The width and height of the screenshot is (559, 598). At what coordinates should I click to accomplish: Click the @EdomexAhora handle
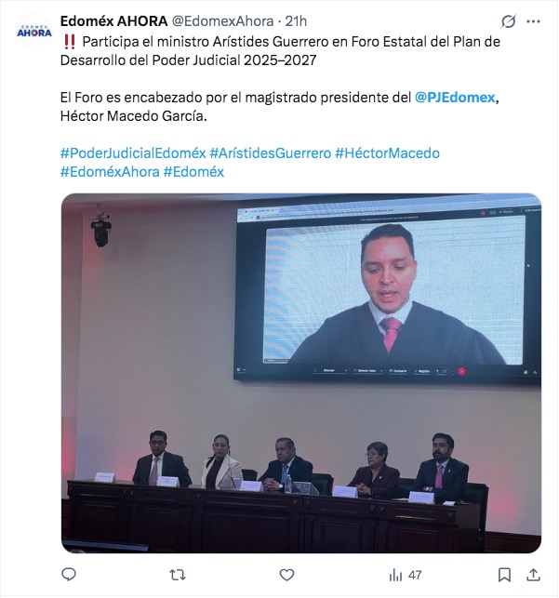pyautogui.click(x=222, y=21)
